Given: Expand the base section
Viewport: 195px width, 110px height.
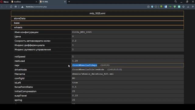Looking at the screenshot, I should pos(97,23).
